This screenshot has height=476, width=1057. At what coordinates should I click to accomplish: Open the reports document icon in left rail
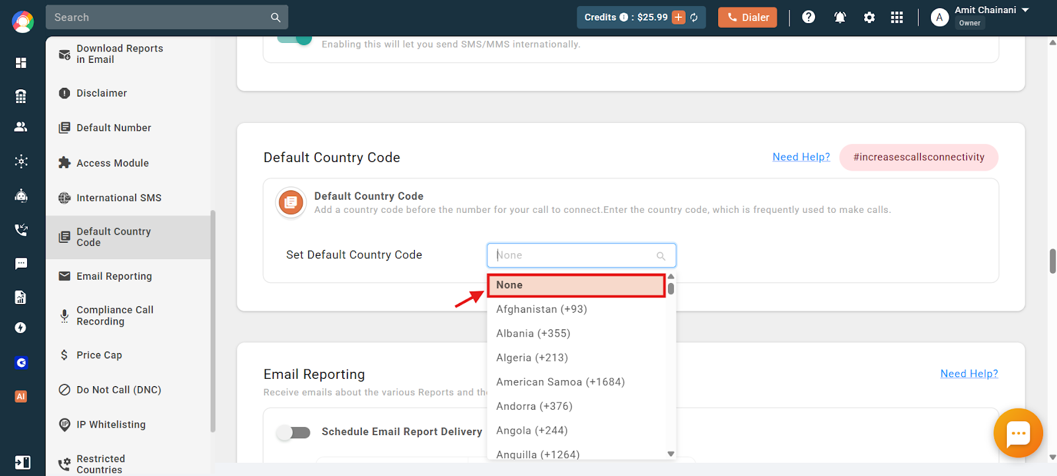click(21, 297)
